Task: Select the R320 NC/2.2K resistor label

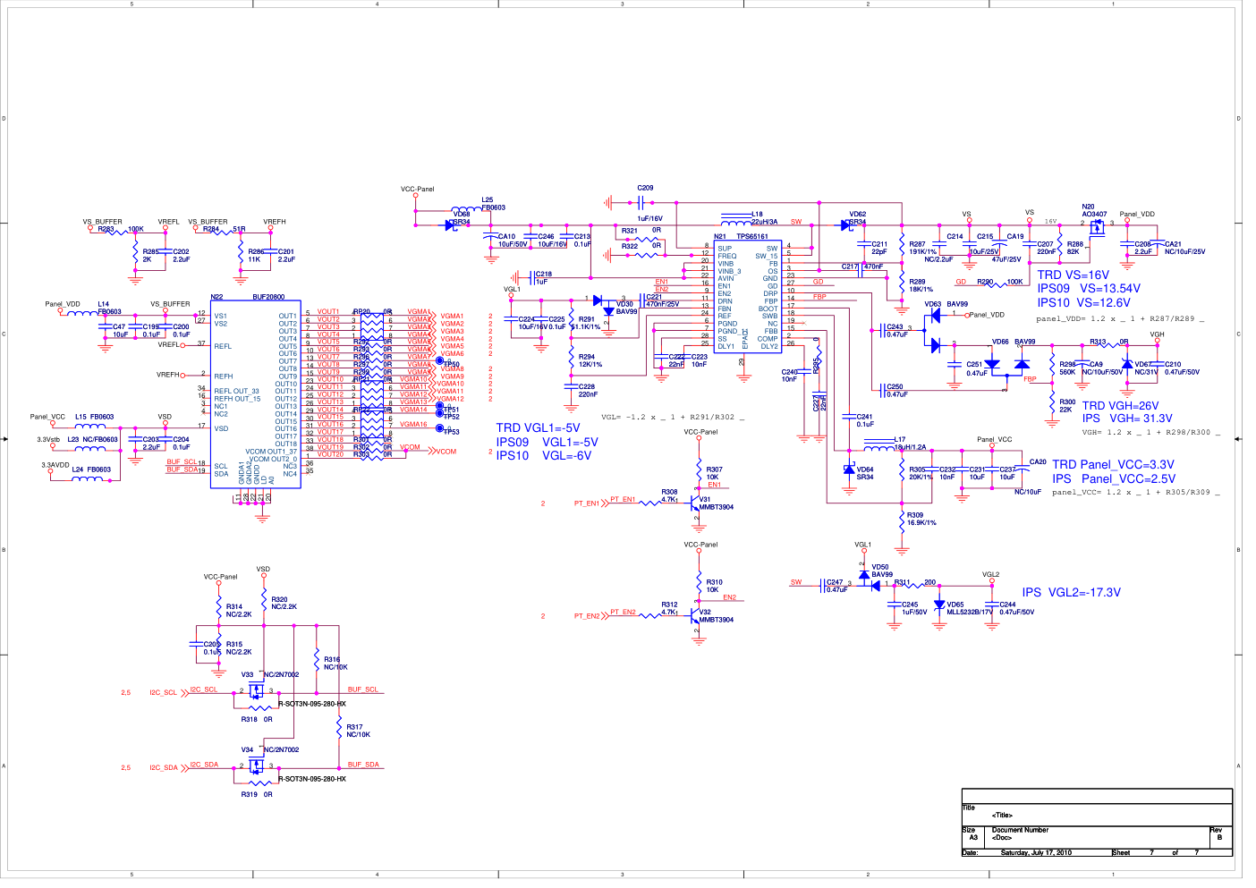Action: [284, 604]
